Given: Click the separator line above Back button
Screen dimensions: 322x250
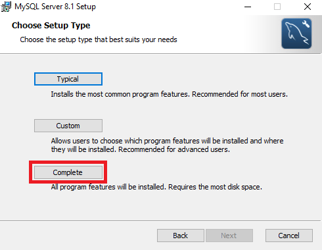Looking at the screenshot, I should click(160, 220).
